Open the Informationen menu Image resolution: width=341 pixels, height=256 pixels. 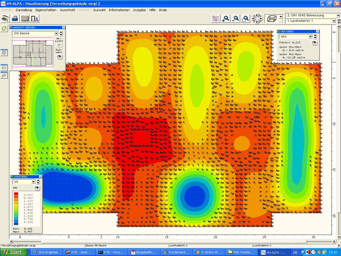click(x=119, y=10)
